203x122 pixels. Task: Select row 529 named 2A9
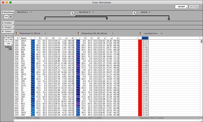pos(107,115)
